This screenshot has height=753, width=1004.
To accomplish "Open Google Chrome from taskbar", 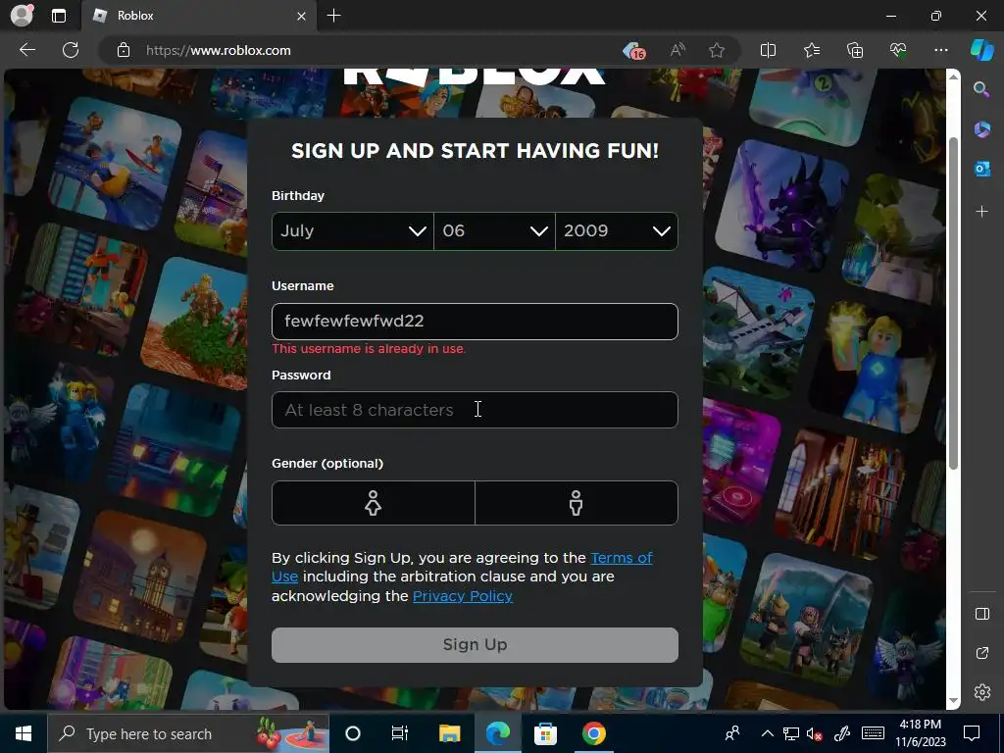I will point(593,733).
